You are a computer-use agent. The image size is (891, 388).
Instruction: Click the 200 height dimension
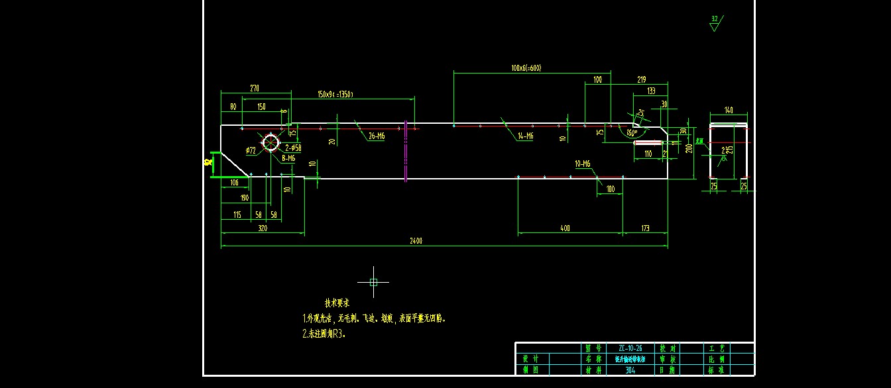click(x=689, y=149)
